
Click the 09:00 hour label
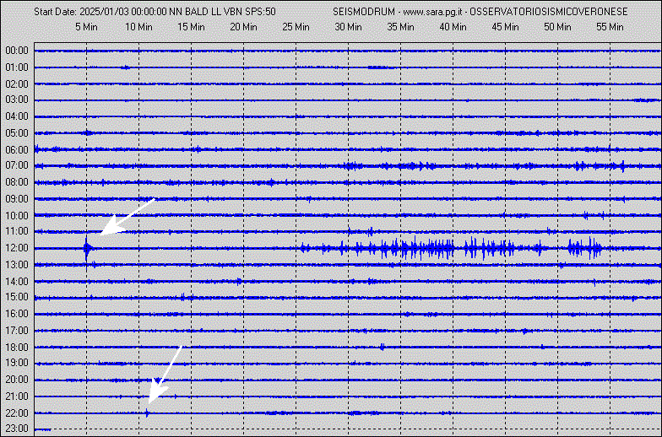click(x=17, y=199)
